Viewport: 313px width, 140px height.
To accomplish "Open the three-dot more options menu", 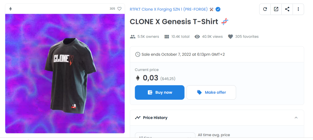I will (x=298, y=9).
